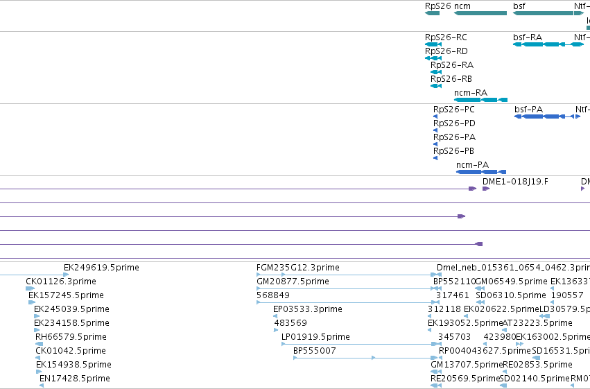
Task: Choose the RpS26-PB protein label
Action: tap(453, 151)
